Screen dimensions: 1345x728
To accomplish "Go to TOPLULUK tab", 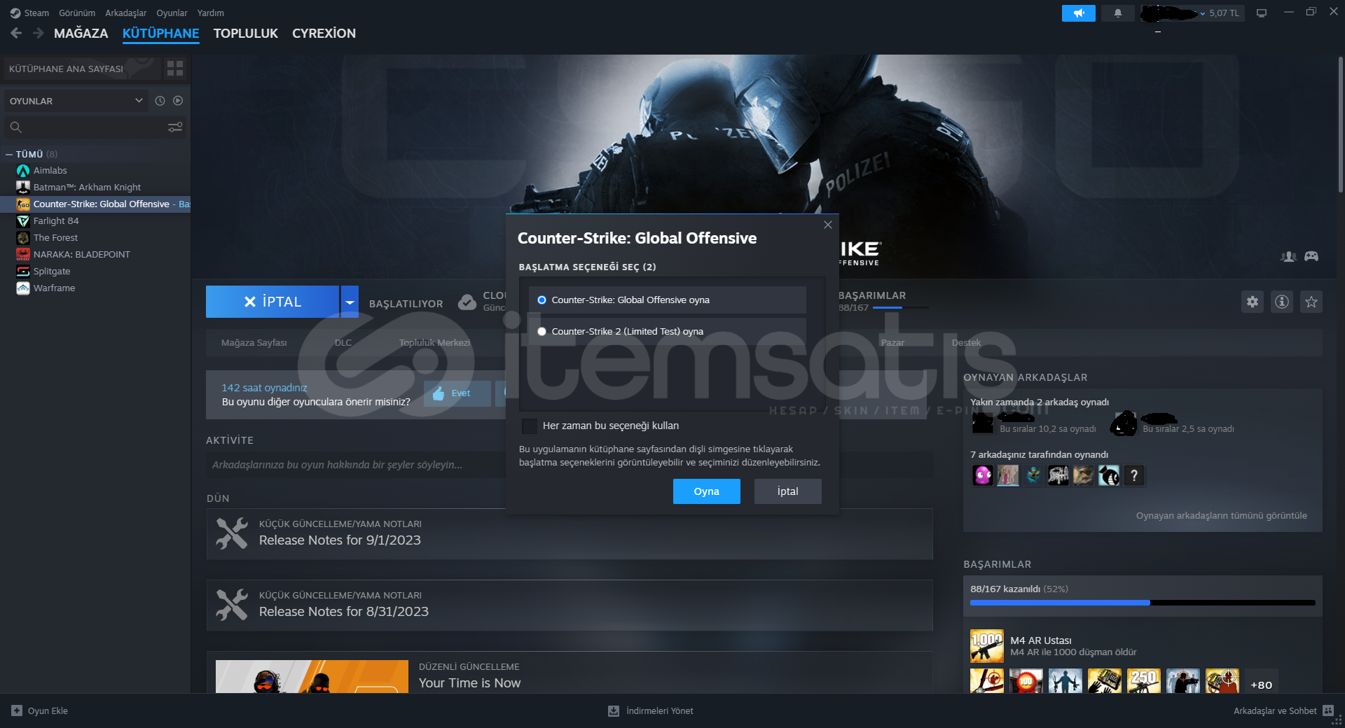I will (x=246, y=33).
